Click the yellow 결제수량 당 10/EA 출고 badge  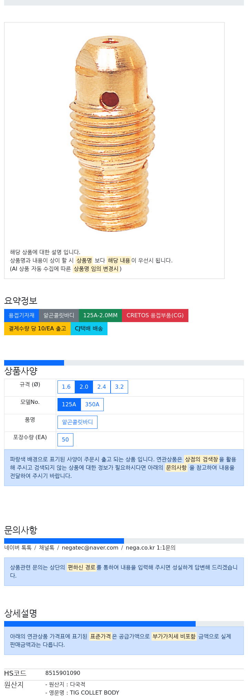pos(37,329)
